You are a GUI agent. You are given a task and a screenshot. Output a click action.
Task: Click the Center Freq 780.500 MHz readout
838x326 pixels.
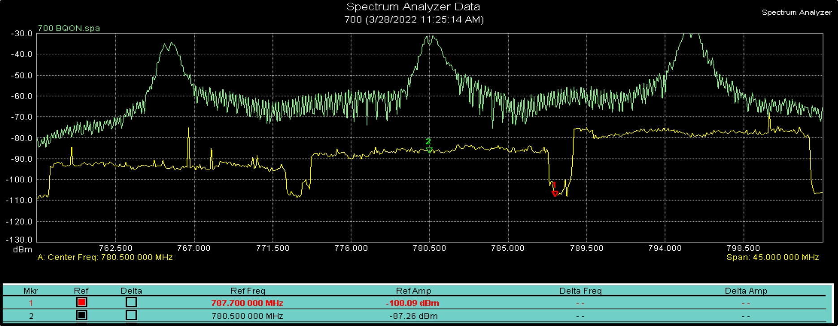click(105, 257)
